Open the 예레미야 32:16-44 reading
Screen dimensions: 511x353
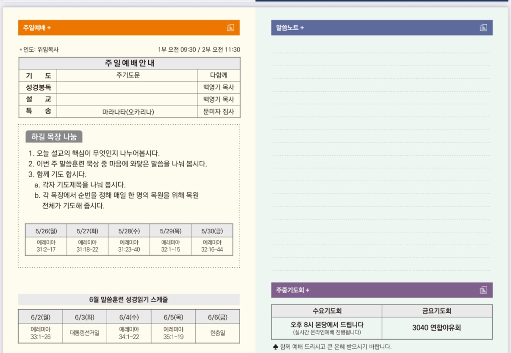click(x=212, y=246)
